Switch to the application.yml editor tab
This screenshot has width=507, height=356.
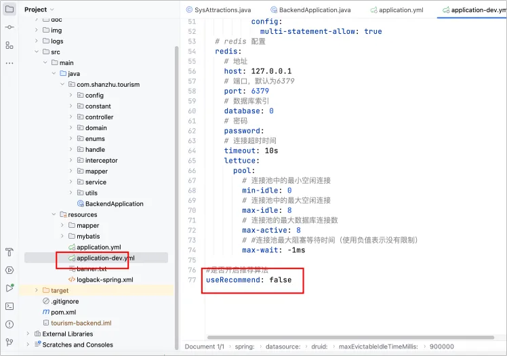[x=396, y=10]
